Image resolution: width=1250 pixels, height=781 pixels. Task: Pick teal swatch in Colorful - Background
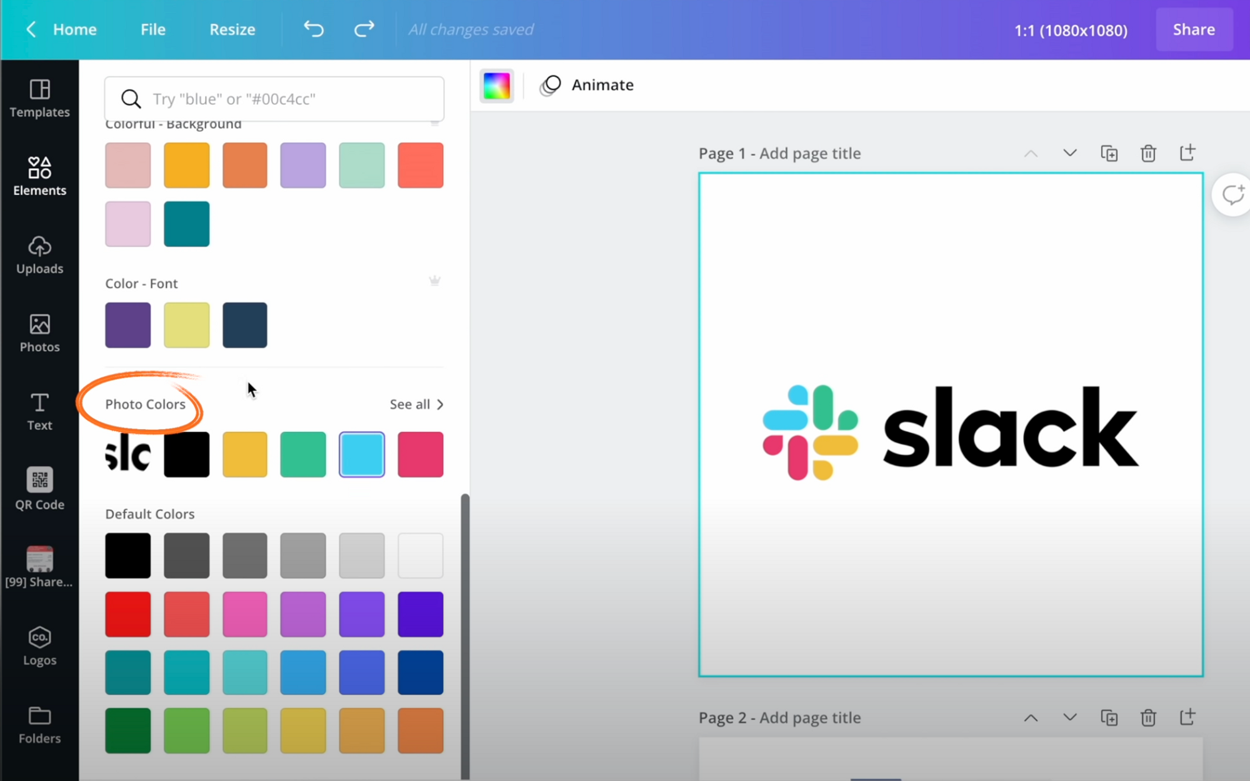click(x=186, y=224)
